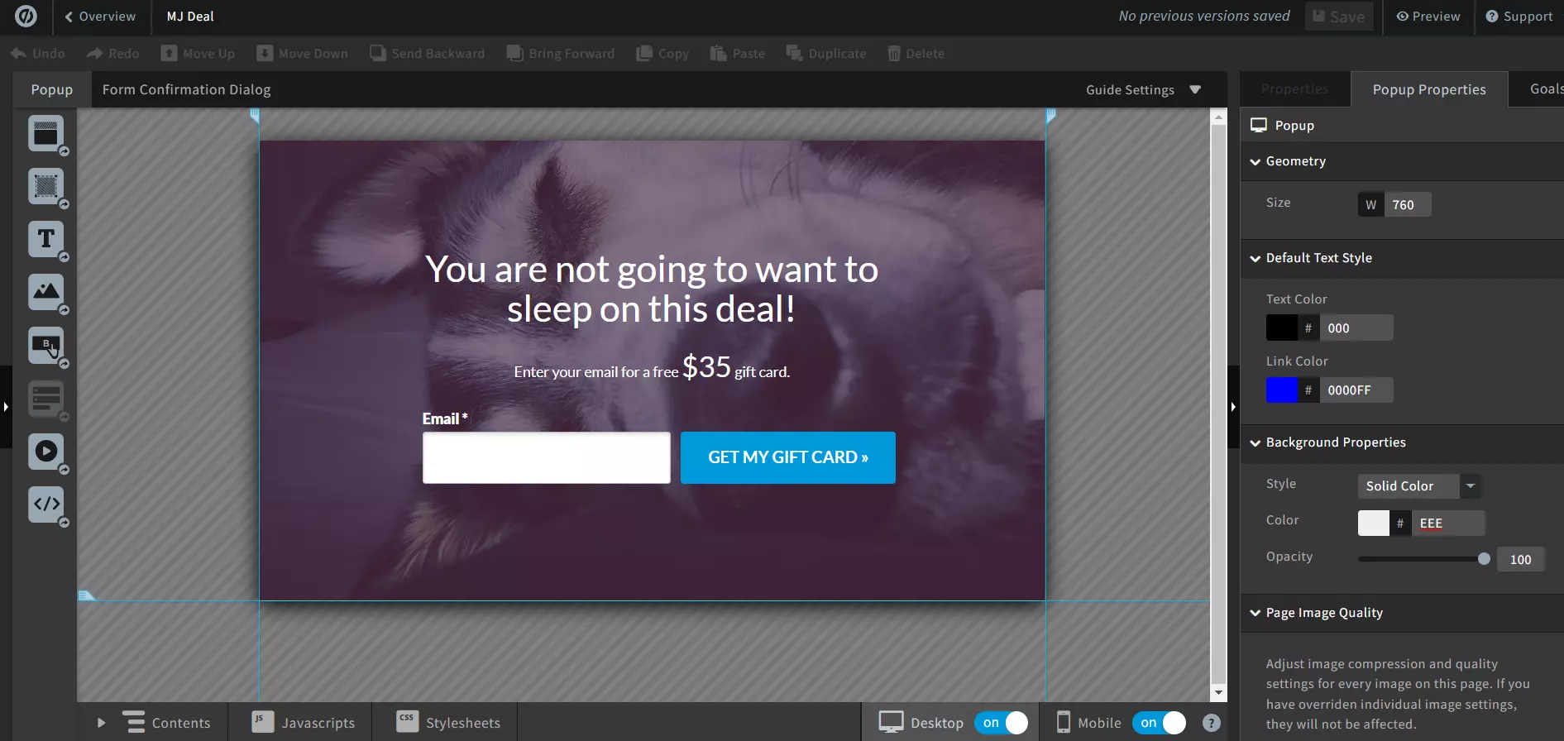The image size is (1564, 741).
Task: Select the gift card subheading text
Action: (652, 367)
